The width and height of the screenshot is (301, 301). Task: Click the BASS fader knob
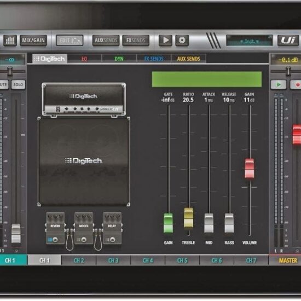(229, 223)
